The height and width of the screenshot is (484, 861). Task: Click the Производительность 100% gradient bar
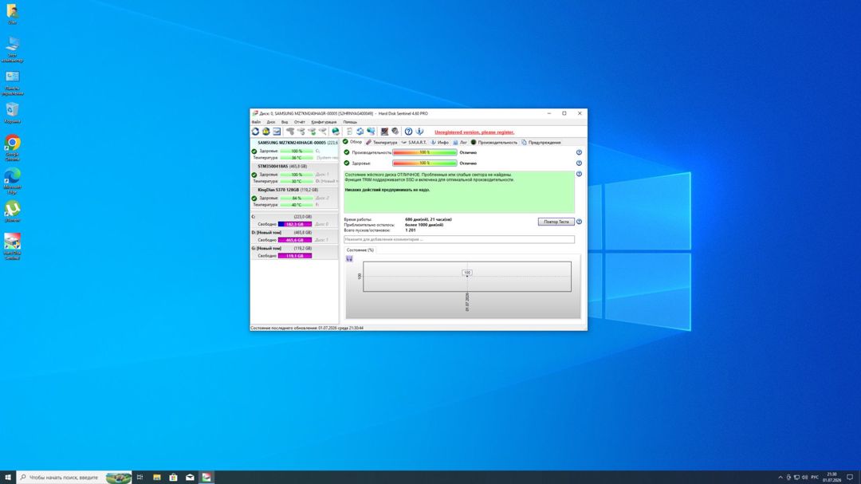[x=424, y=153]
